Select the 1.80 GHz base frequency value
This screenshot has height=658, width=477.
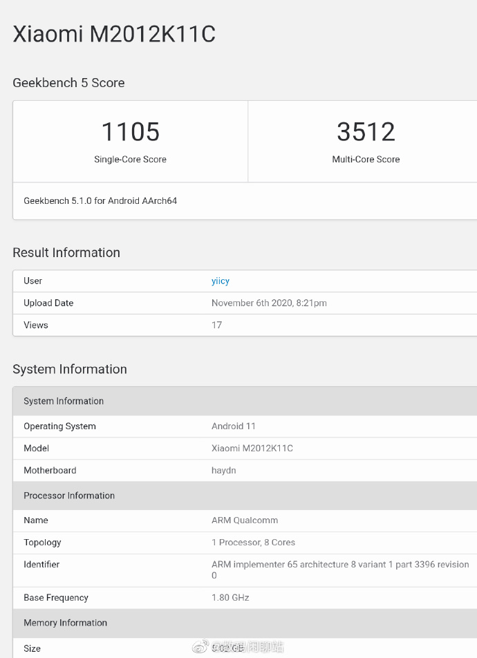[230, 597]
